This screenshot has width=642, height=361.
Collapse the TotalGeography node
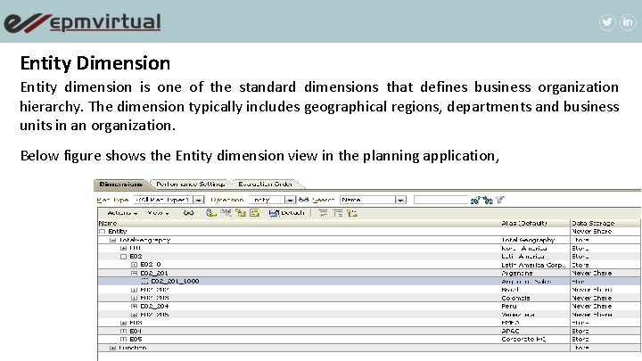[113, 240]
